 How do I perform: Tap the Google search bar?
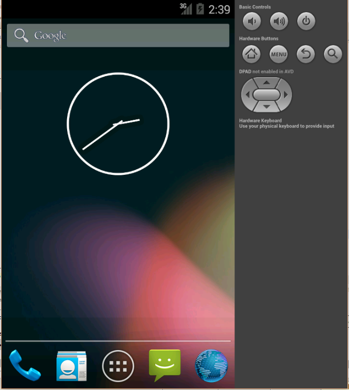tap(118, 35)
